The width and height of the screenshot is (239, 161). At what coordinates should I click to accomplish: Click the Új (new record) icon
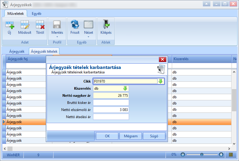10,25
